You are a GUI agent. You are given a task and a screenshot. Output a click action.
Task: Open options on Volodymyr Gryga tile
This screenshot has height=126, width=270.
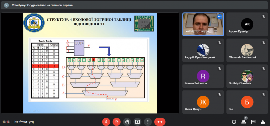pyautogui.click(x=220, y=17)
